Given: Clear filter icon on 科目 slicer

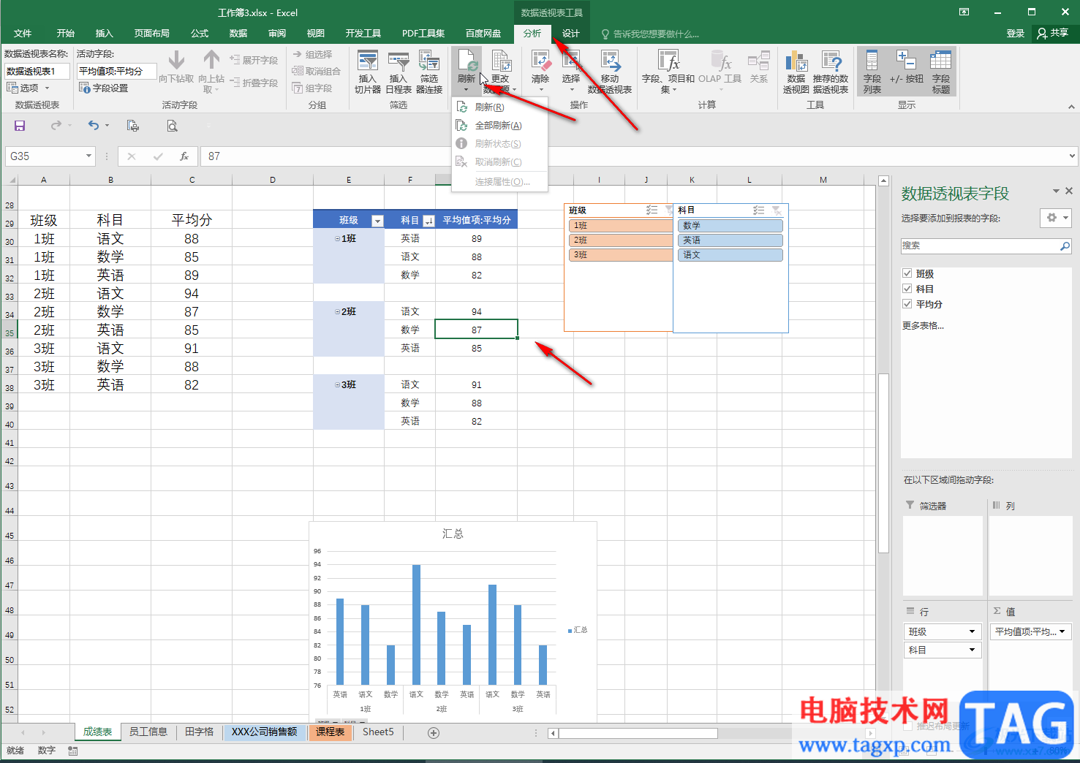Looking at the screenshot, I should tap(777, 210).
